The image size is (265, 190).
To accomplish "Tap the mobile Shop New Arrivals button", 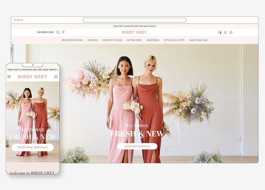I will click(x=32, y=147).
